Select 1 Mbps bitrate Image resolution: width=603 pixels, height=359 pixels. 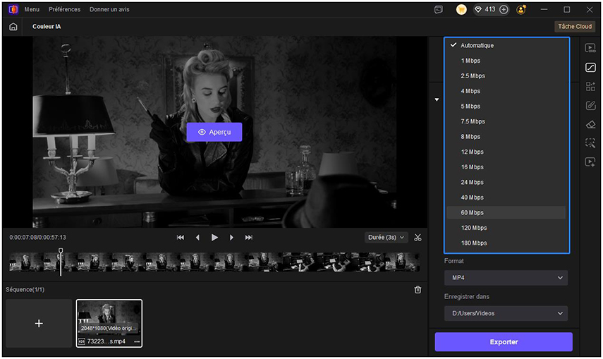pyautogui.click(x=506, y=61)
